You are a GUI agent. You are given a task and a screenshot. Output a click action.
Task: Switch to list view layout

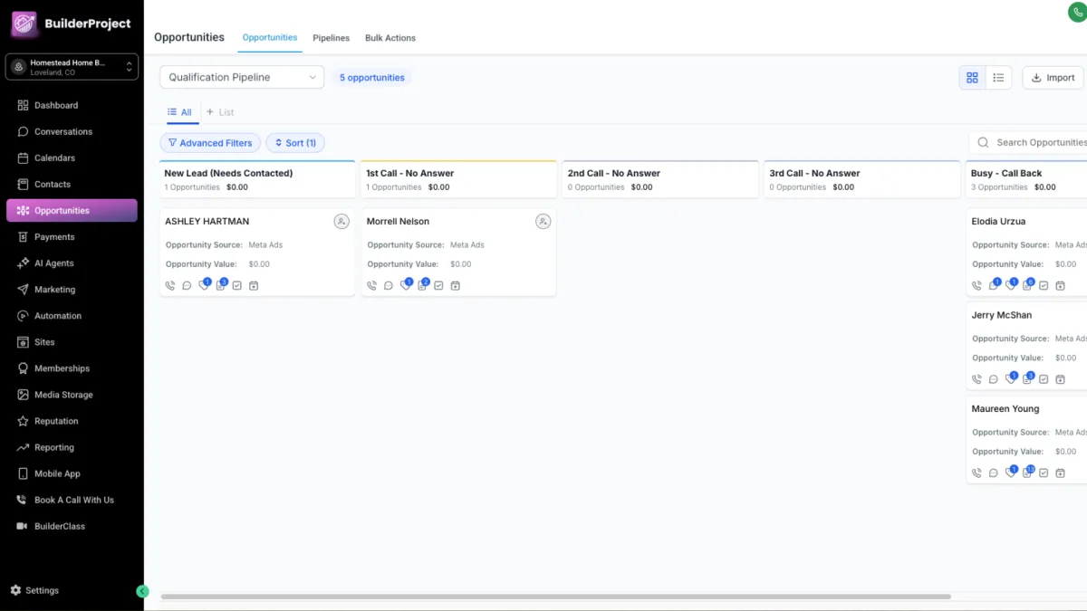point(998,78)
